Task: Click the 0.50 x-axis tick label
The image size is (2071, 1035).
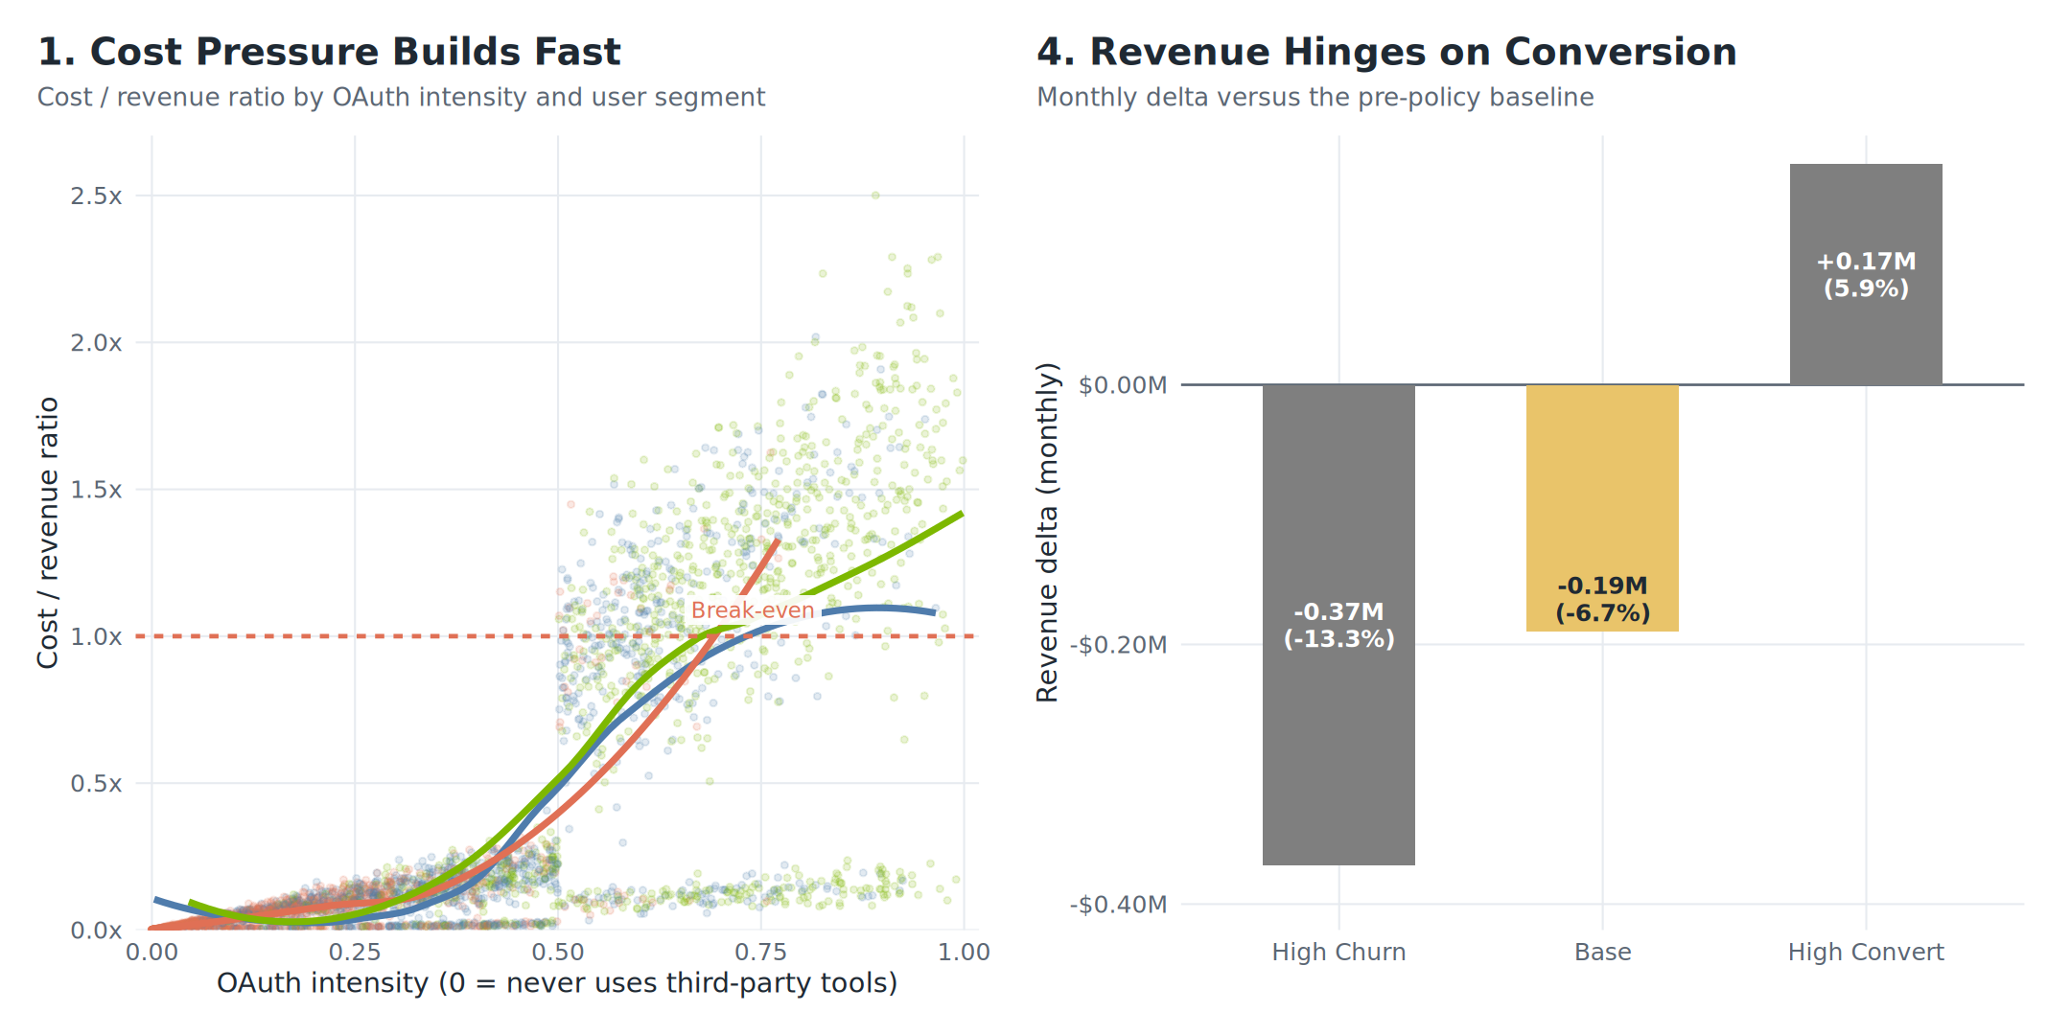Action: pyautogui.click(x=557, y=952)
